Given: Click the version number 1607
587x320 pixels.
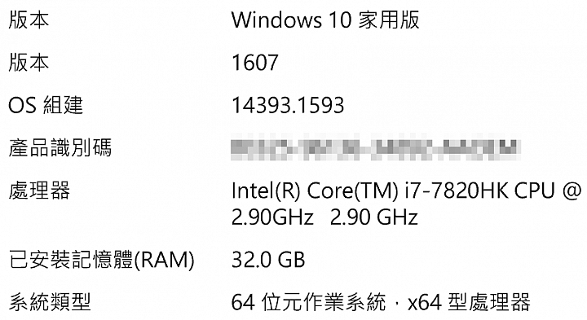Looking at the screenshot, I should (x=255, y=63).
